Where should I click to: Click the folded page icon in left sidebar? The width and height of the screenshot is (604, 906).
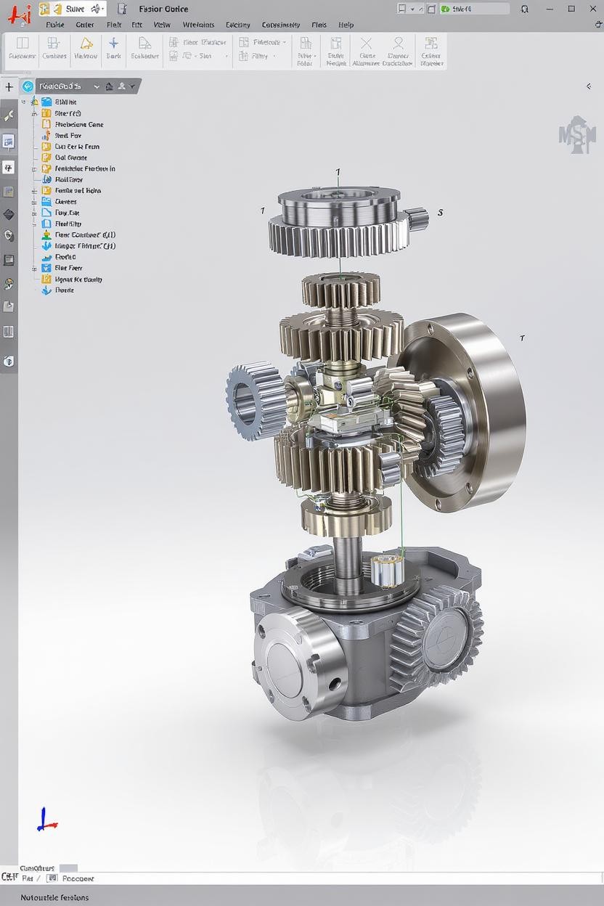pos(9,306)
